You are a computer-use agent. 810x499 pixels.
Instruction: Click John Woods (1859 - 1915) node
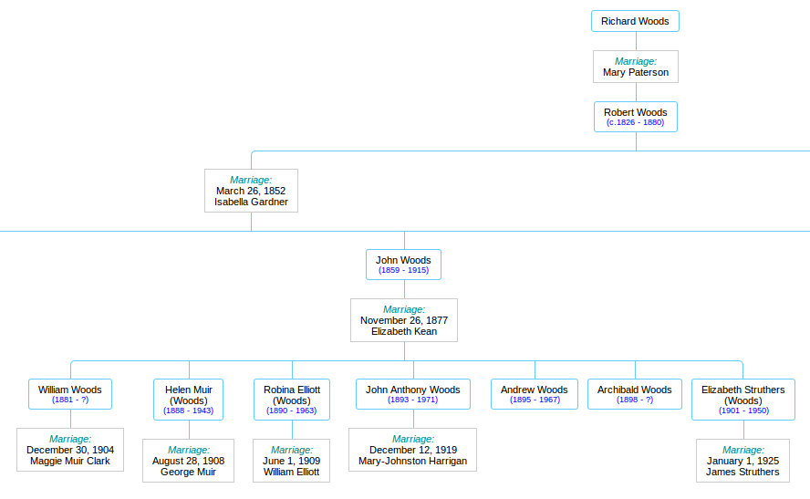point(403,265)
